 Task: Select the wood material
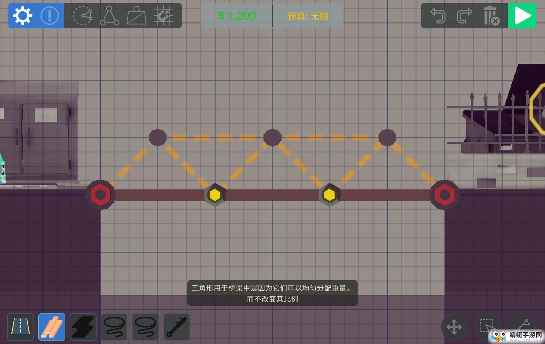[52, 327]
